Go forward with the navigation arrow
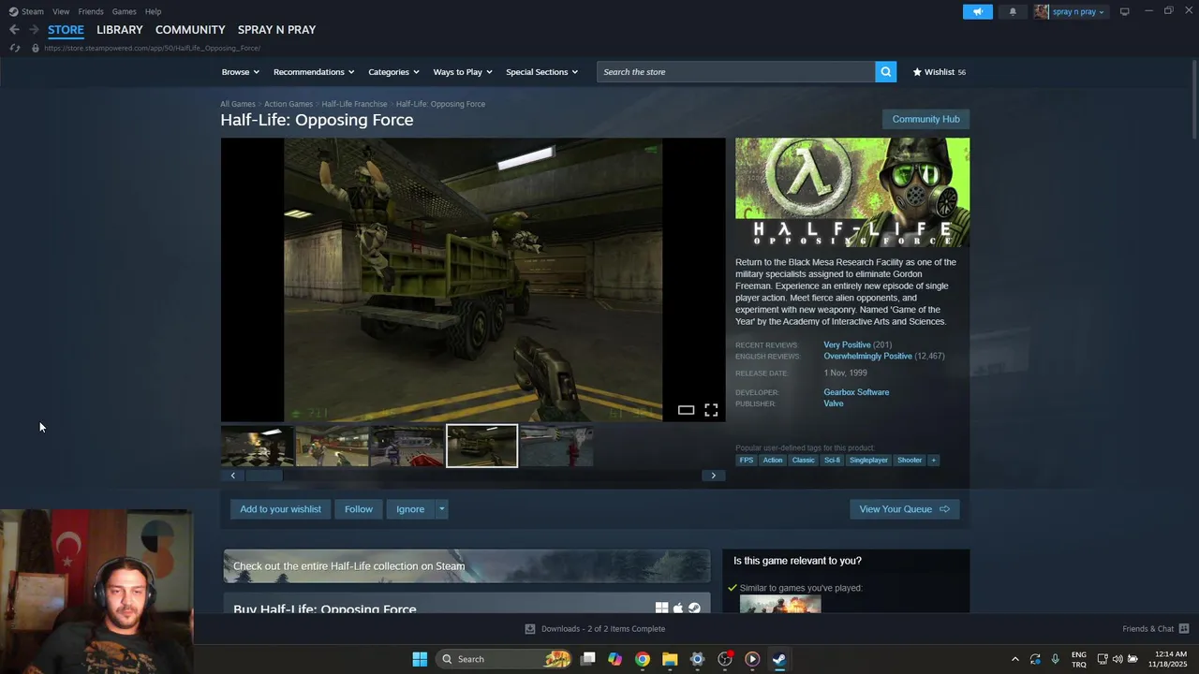Image resolution: width=1199 pixels, height=674 pixels. pos(33,30)
